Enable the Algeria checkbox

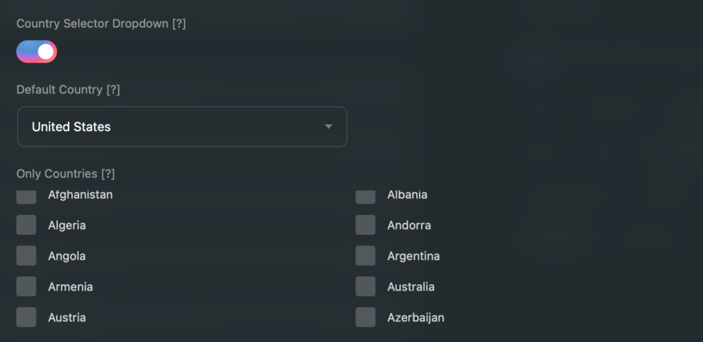coord(26,225)
